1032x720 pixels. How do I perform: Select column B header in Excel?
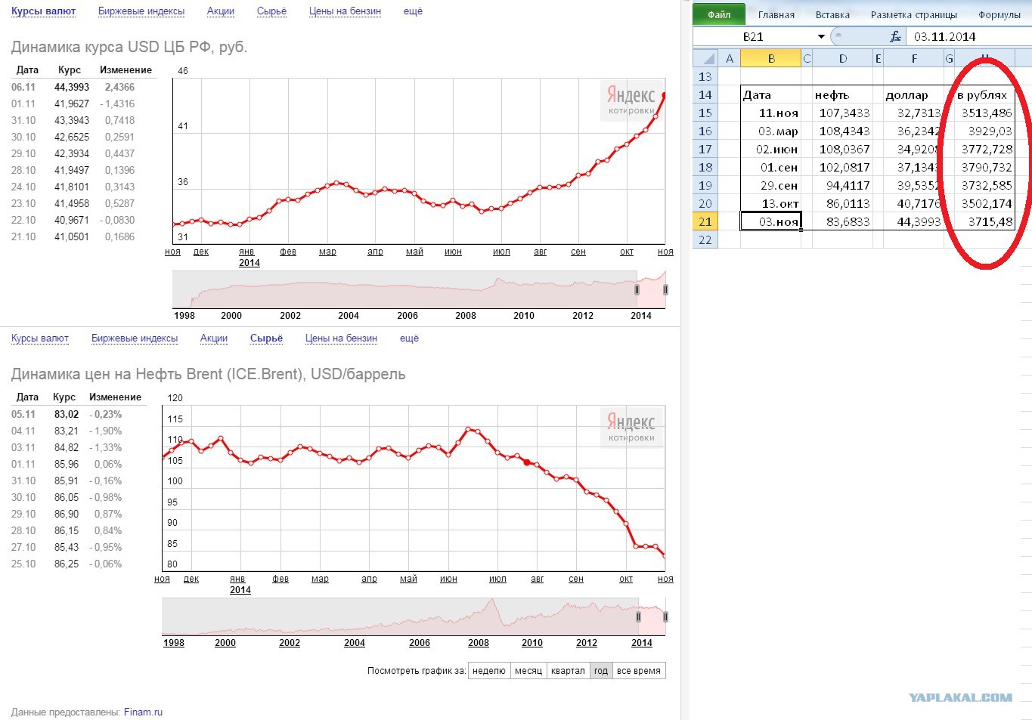point(771,58)
